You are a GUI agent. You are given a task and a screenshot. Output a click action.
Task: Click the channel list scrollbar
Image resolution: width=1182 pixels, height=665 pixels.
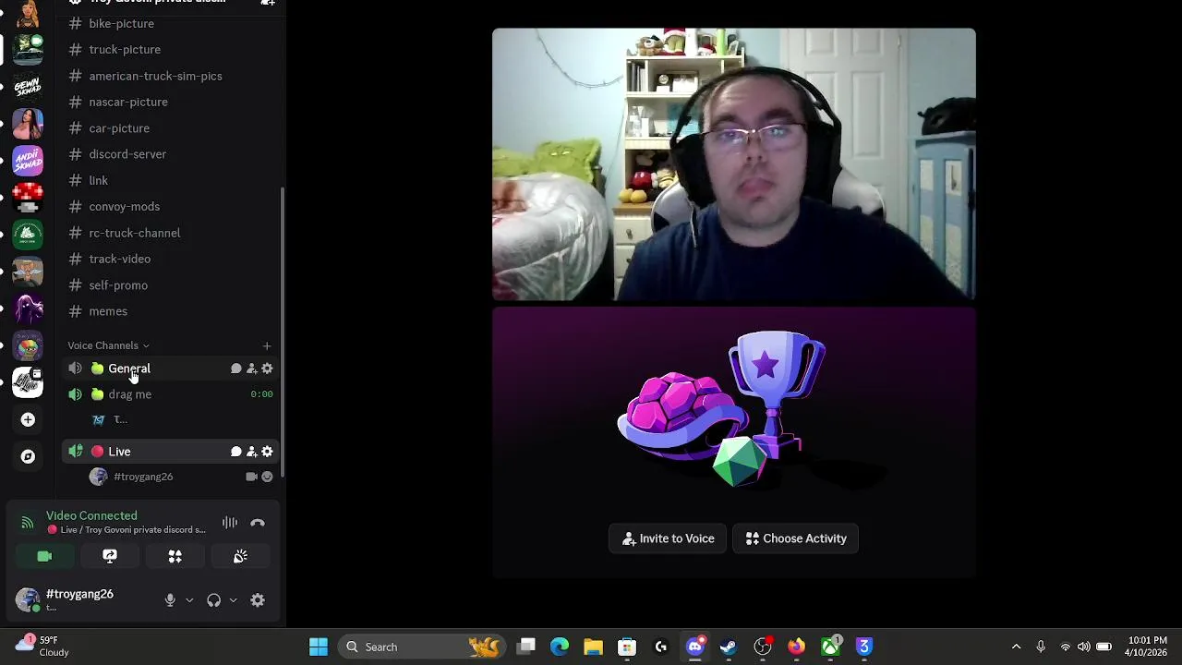(283, 332)
